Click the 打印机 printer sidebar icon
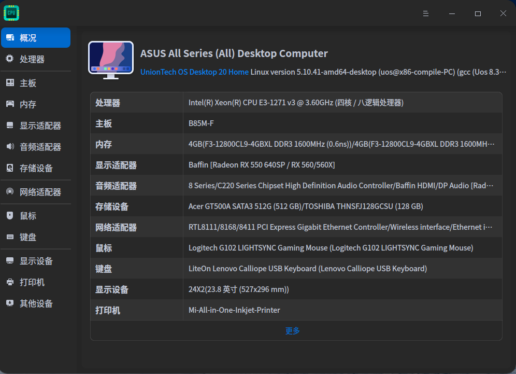 [x=10, y=282]
